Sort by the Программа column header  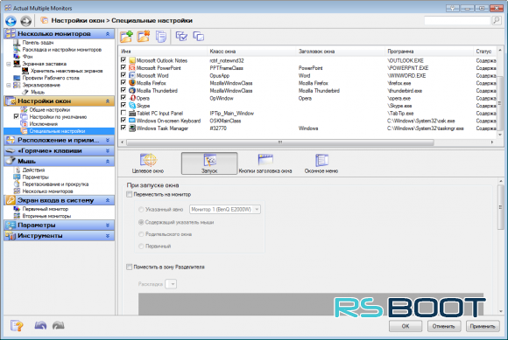point(429,52)
